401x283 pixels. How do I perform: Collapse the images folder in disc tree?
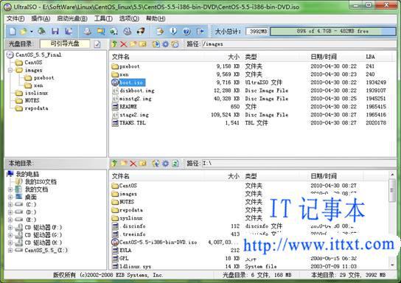[10, 70]
